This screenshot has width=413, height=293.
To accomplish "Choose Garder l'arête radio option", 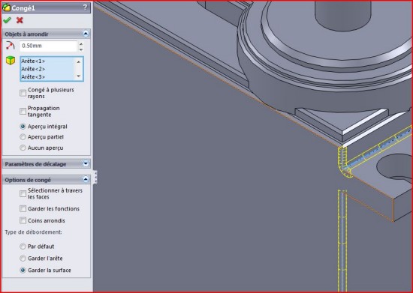I will (x=23, y=259).
